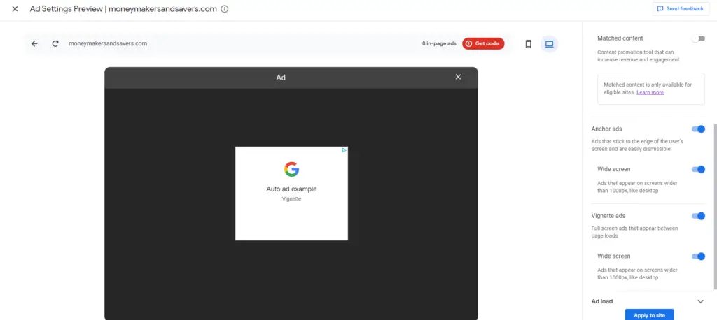This screenshot has width=717, height=320.
Task: Click the Get code button
Action: pyautogui.click(x=483, y=43)
